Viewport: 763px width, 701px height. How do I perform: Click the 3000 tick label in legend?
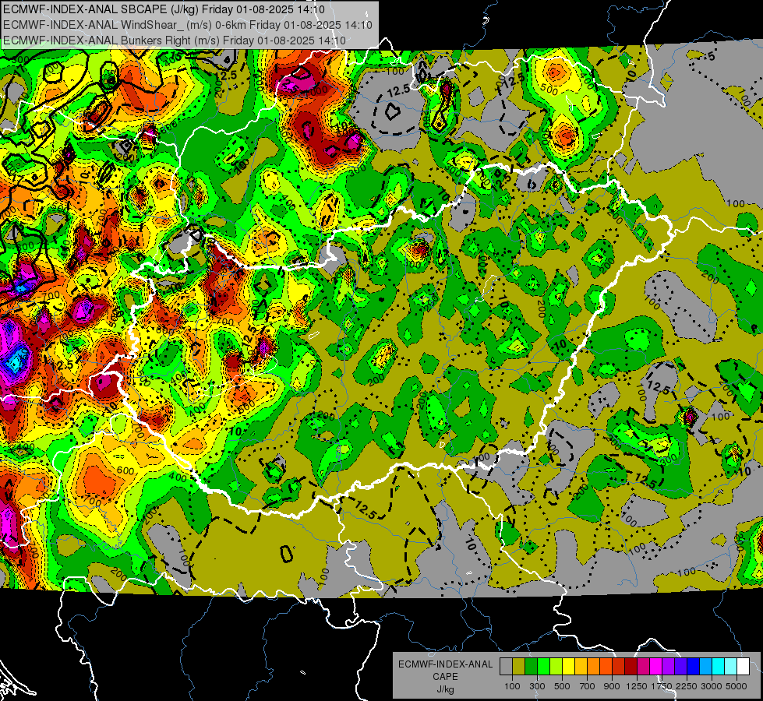[712, 686]
